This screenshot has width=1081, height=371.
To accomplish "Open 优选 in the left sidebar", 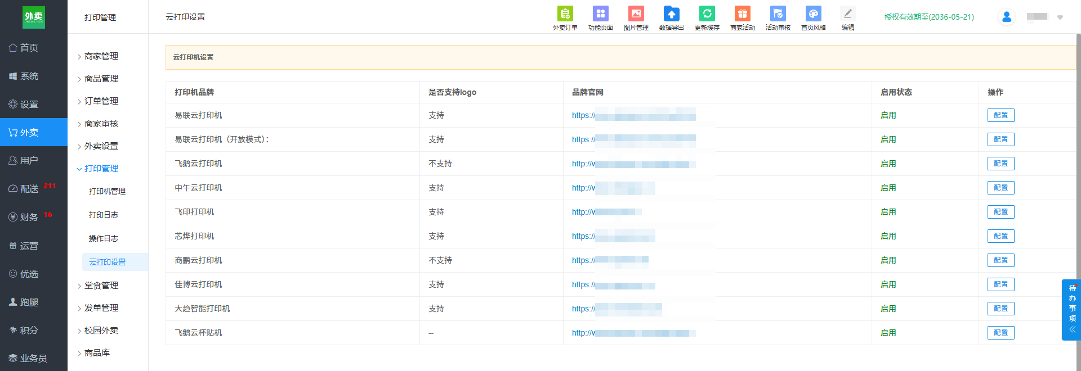I will pos(34,274).
